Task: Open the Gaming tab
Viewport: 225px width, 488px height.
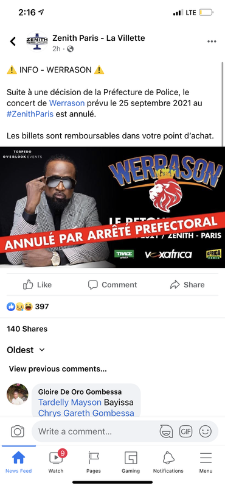Action: click(131, 462)
